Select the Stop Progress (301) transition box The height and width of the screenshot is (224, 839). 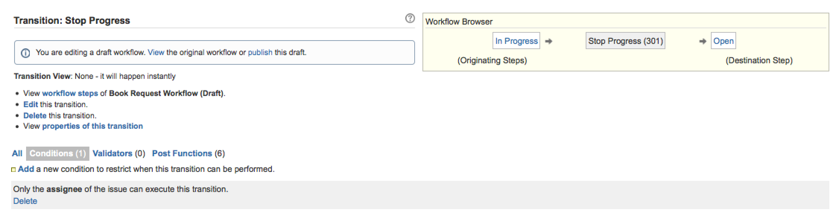point(625,41)
